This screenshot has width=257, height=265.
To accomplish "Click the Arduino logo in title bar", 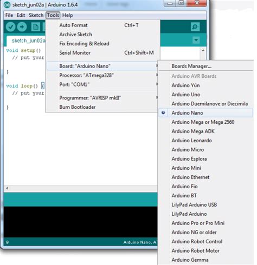I will click(7, 4).
